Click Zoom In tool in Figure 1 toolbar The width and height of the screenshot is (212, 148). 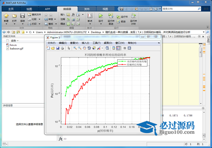coord(75,48)
